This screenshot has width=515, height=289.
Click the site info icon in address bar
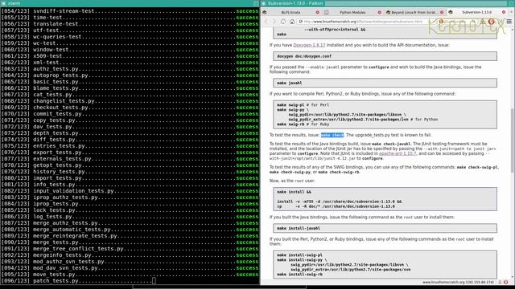coord(300,22)
